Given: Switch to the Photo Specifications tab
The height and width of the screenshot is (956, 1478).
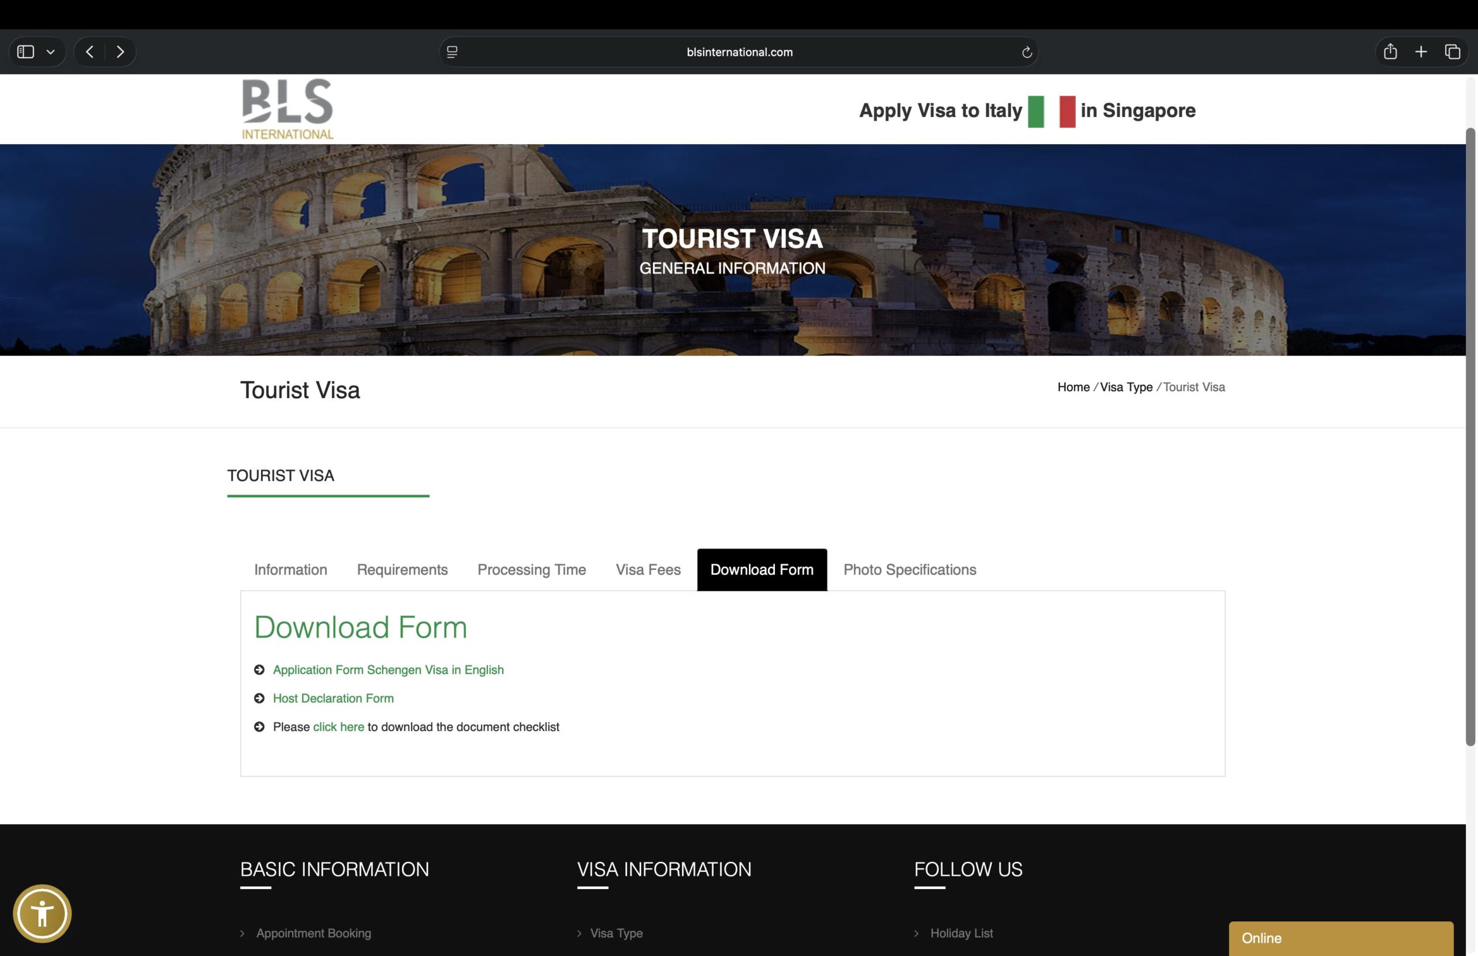Looking at the screenshot, I should tap(909, 569).
